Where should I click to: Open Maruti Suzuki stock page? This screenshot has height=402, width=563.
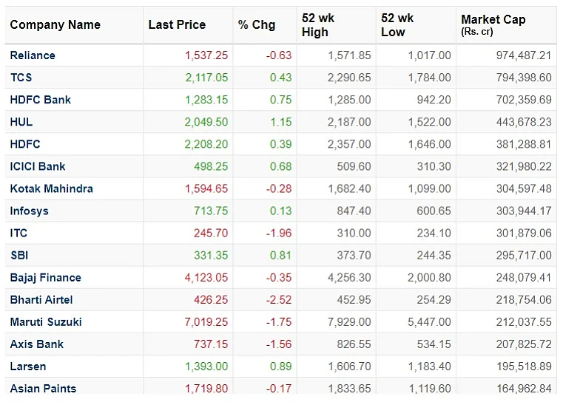(46, 322)
